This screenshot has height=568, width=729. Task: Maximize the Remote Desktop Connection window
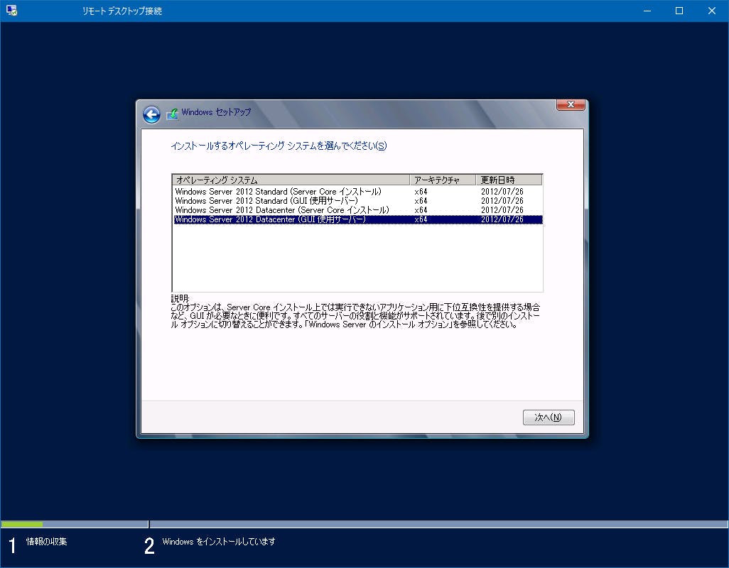tap(679, 11)
